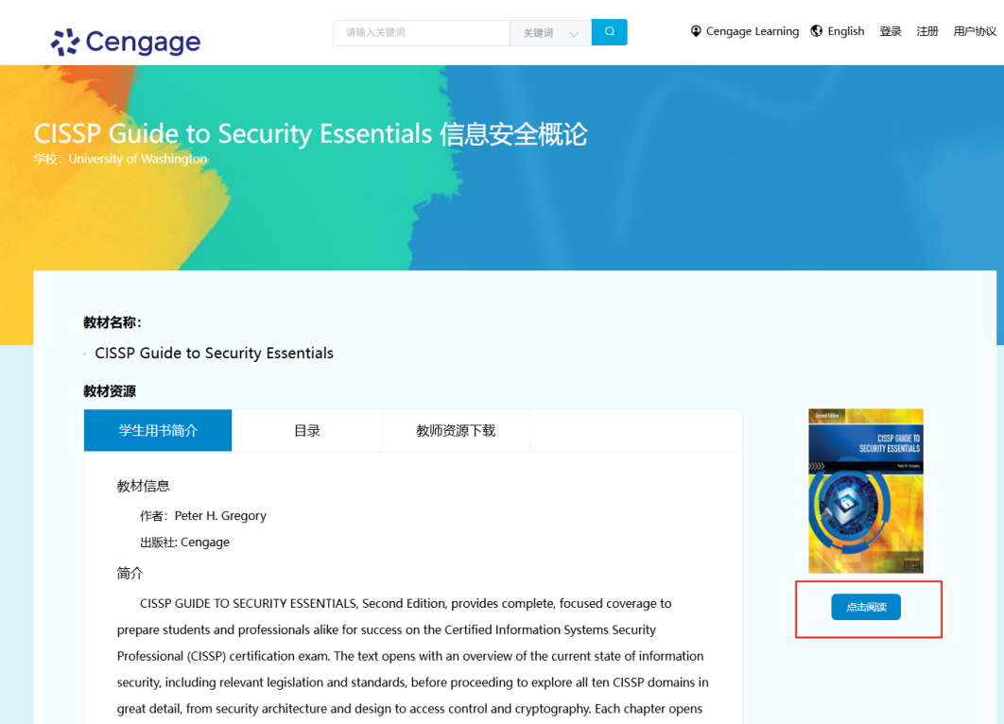Click the 登录 login link
The height and width of the screenshot is (724, 1004).
[x=891, y=31]
